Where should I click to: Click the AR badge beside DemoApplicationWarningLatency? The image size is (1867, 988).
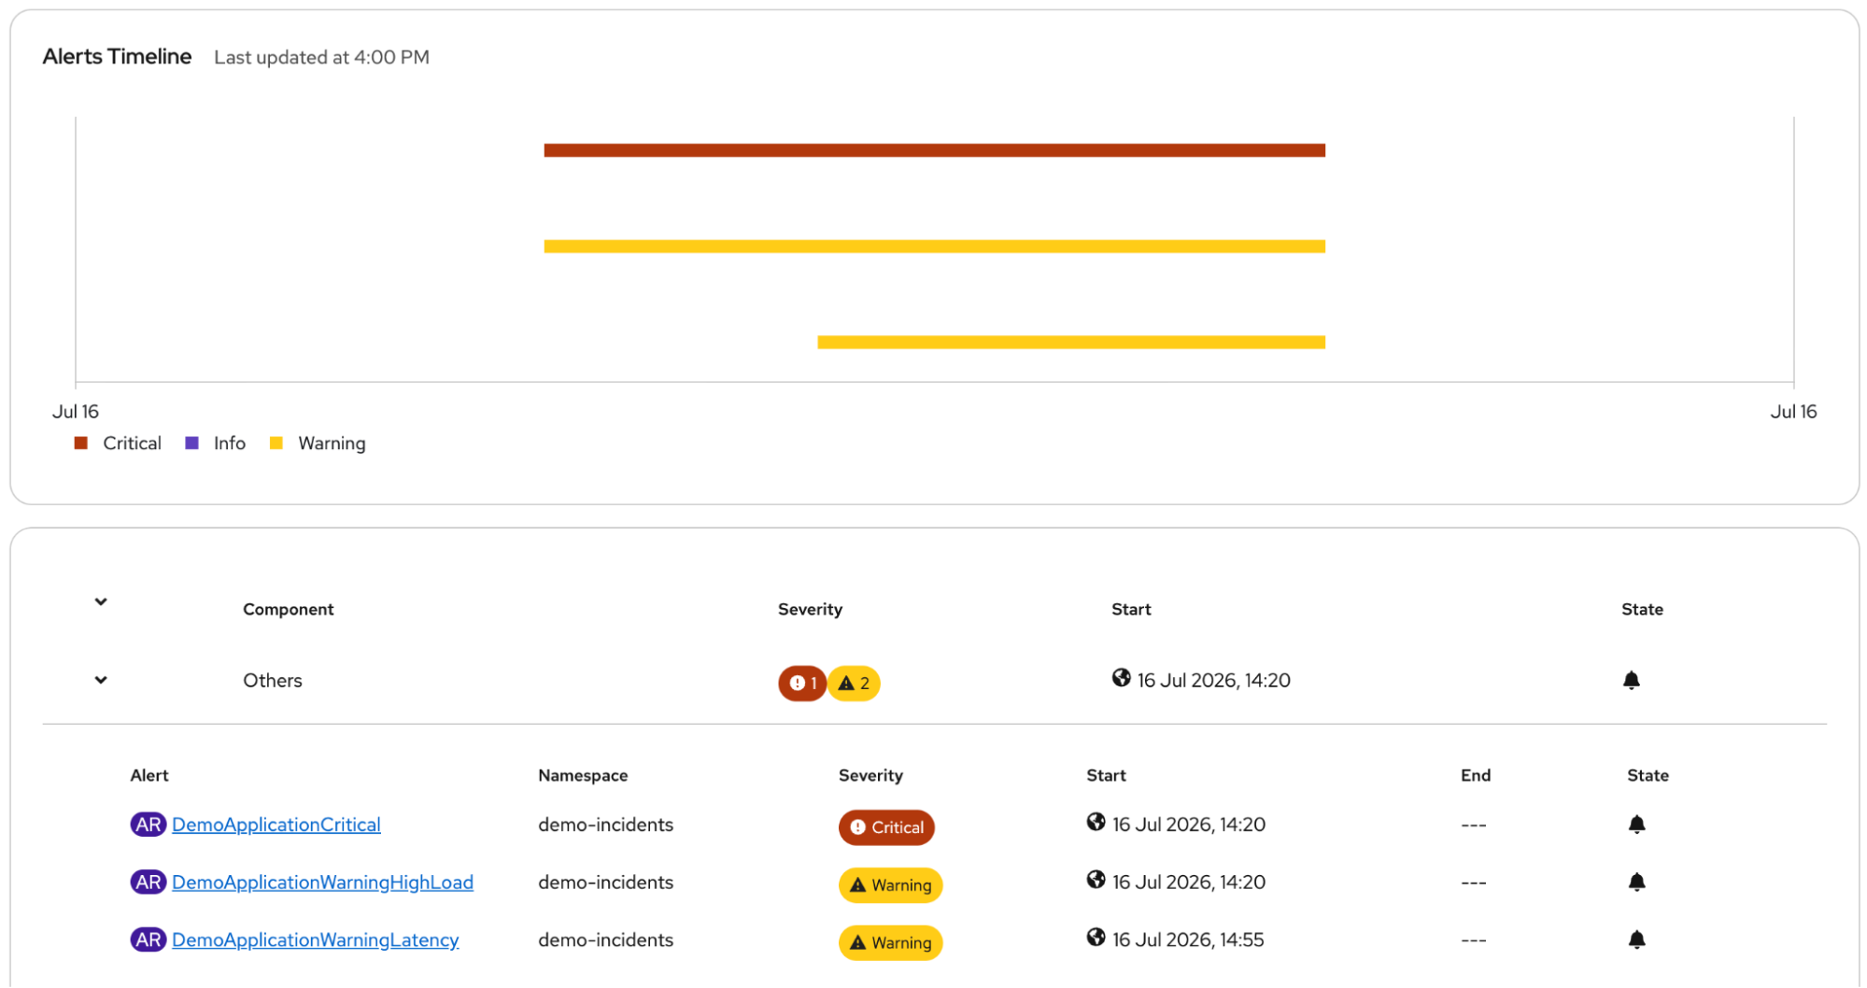click(149, 940)
